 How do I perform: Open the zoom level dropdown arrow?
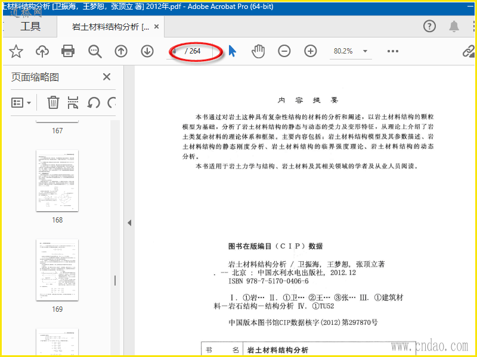[365, 51]
